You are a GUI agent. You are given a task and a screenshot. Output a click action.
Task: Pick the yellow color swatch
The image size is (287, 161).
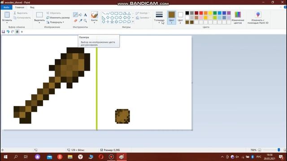coord(210,13)
